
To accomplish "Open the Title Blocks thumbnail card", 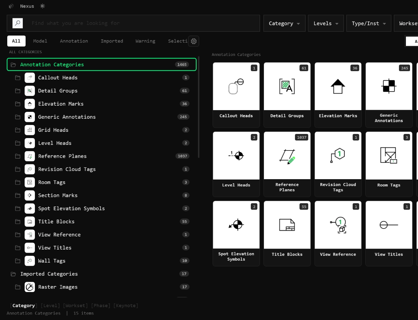I will [287, 234].
